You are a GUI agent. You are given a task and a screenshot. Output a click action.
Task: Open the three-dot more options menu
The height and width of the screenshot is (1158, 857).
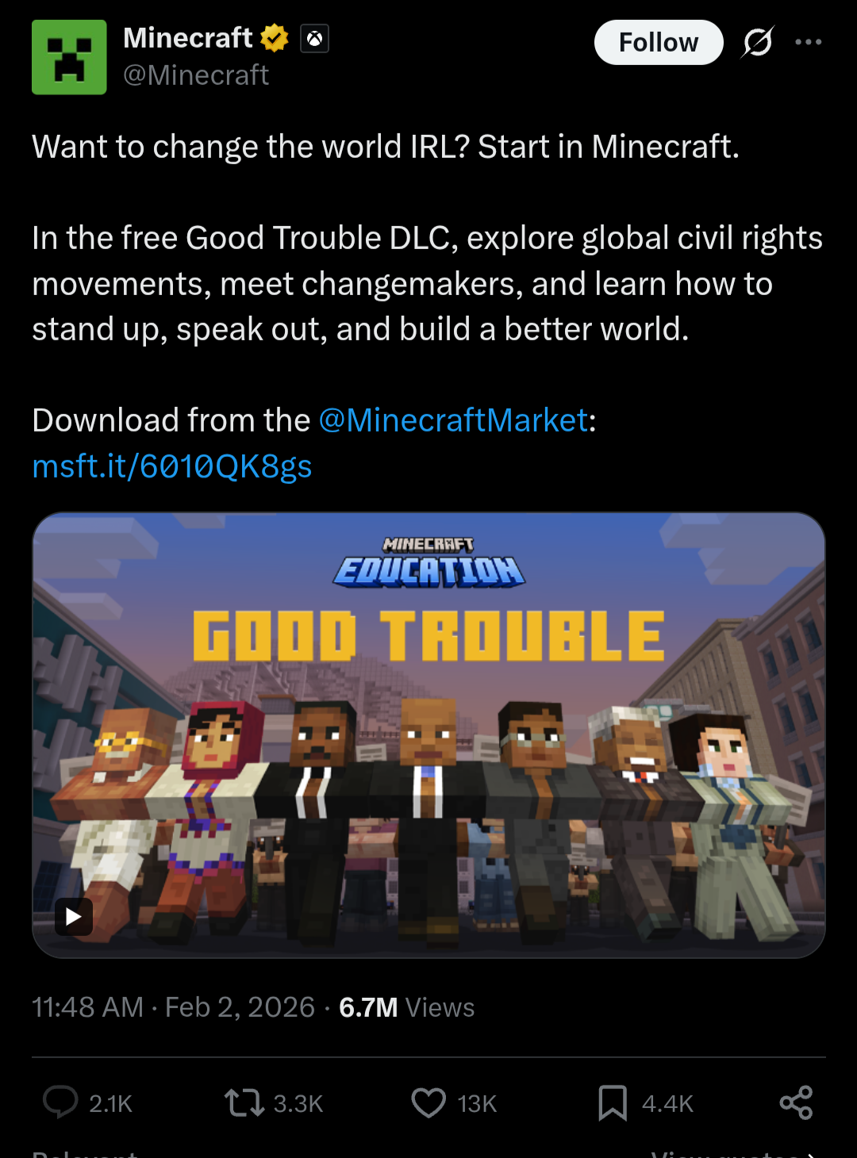(808, 42)
